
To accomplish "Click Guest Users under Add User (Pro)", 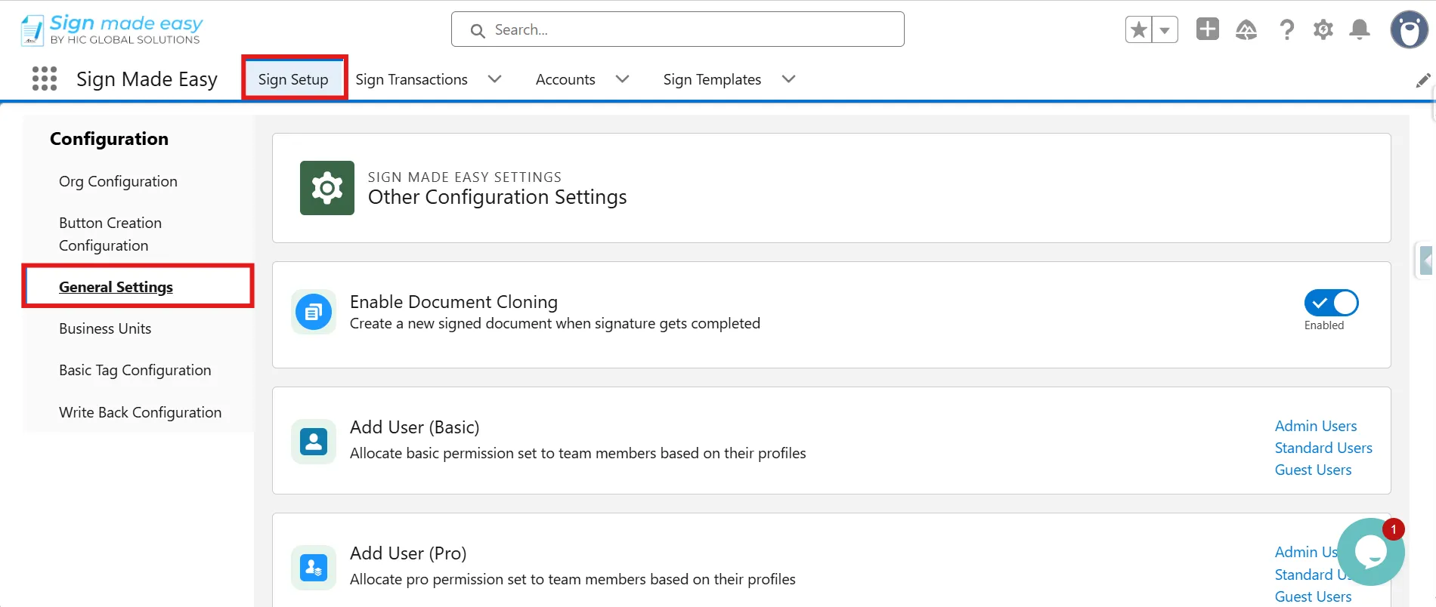I will [1313, 596].
